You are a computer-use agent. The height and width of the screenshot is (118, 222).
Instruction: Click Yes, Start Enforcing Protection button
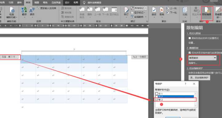[199, 78]
